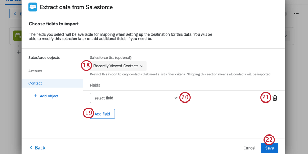Screen dimensions: 308x154
Task: Cancel the Salesforce data extraction
Action: pyautogui.click(x=249, y=148)
